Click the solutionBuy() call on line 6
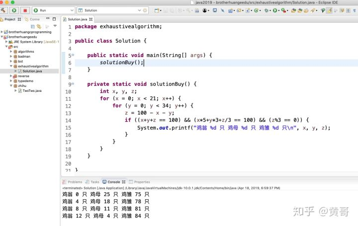The width and height of the screenshot is (358, 226). pyautogui.click(x=121, y=63)
